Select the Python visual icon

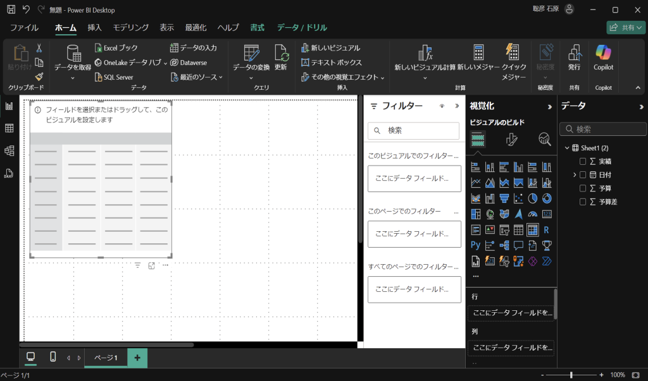click(475, 245)
